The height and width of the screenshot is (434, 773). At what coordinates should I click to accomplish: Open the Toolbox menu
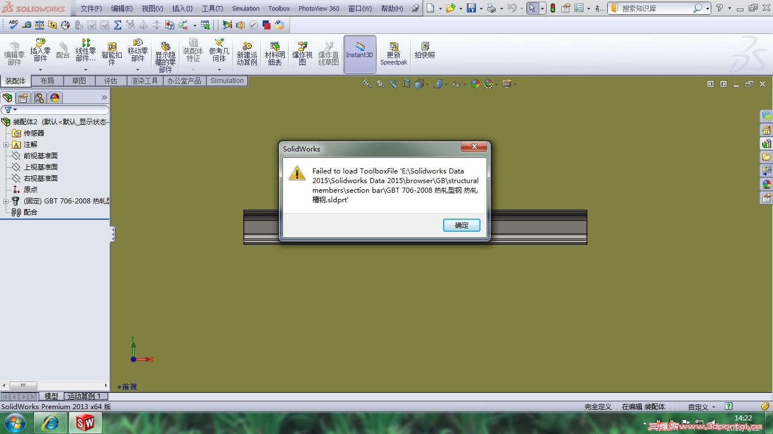click(x=279, y=8)
